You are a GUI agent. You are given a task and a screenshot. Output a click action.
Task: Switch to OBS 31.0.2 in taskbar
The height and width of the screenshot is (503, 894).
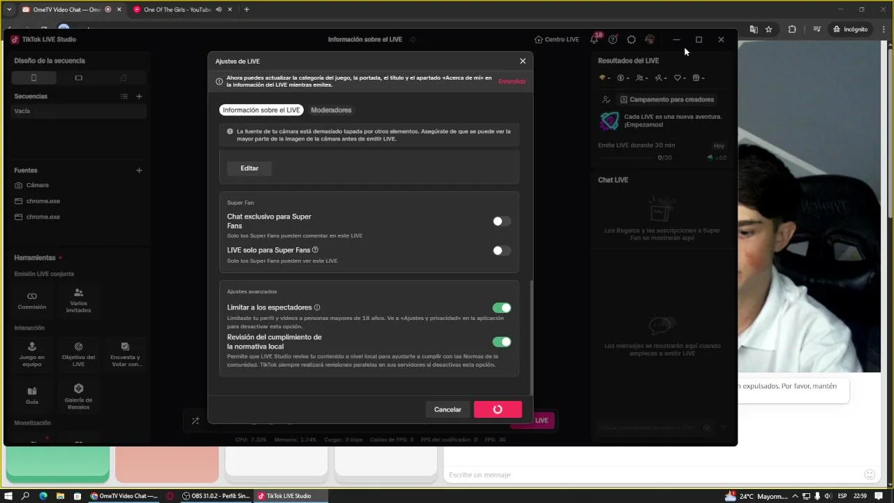coord(216,496)
